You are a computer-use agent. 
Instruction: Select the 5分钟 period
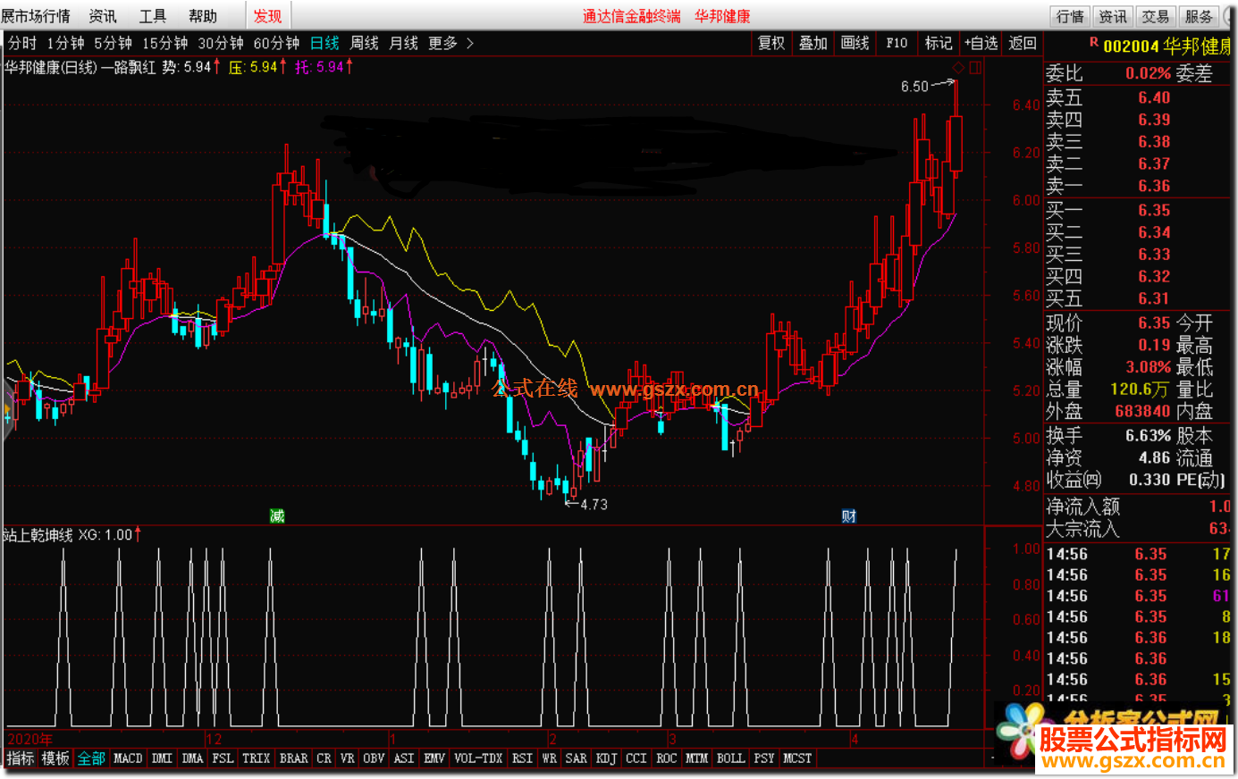click(x=113, y=43)
